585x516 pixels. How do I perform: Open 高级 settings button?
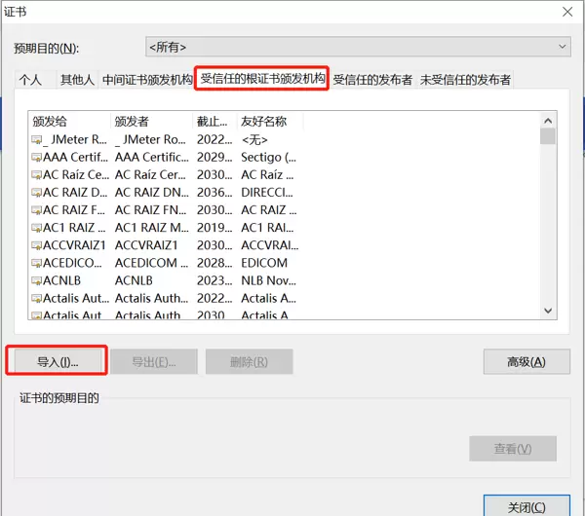click(x=526, y=361)
